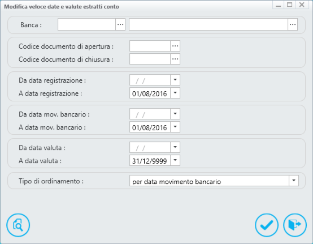Confirm with the checkmark button
This screenshot has height=244, width=313.
[x=267, y=225]
